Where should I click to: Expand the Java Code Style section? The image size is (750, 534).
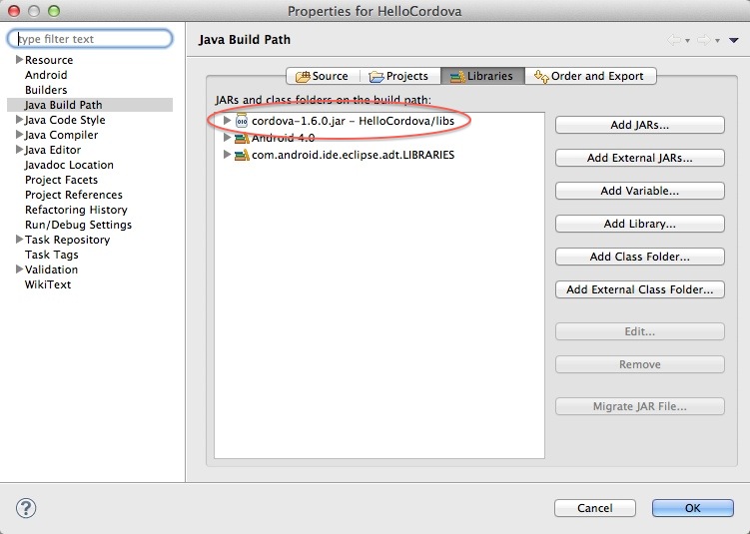tap(19, 120)
